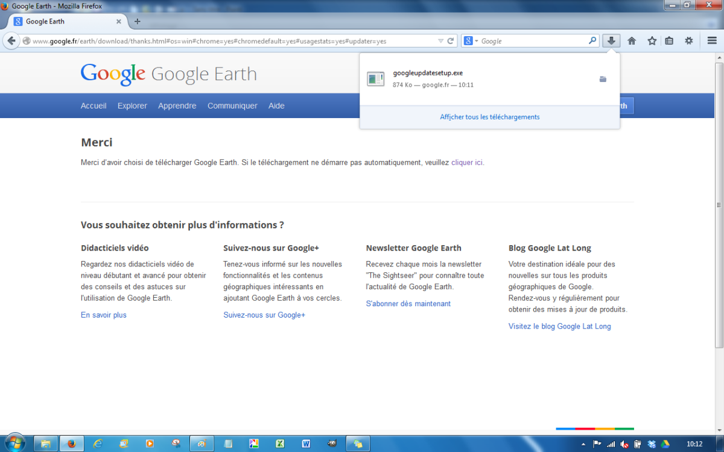Open Windows Explorer from taskbar
This screenshot has height=452, width=724.
(x=46, y=444)
